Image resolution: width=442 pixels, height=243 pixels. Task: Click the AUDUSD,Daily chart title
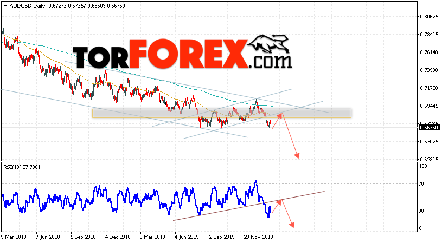(27, 6)
